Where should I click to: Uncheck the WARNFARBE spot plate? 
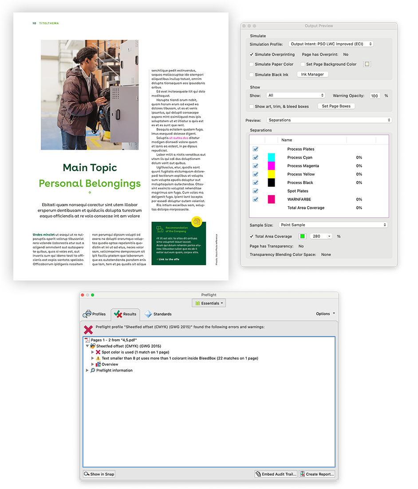[x=256, y=199]
